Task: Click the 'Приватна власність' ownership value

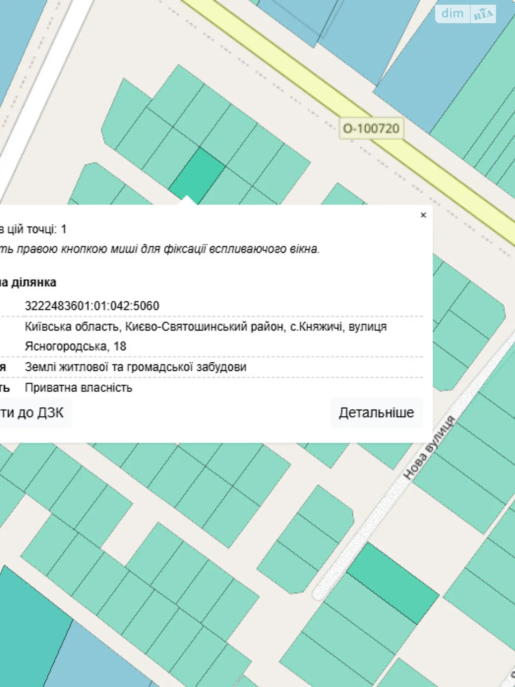Action: [x=79, y=388]
